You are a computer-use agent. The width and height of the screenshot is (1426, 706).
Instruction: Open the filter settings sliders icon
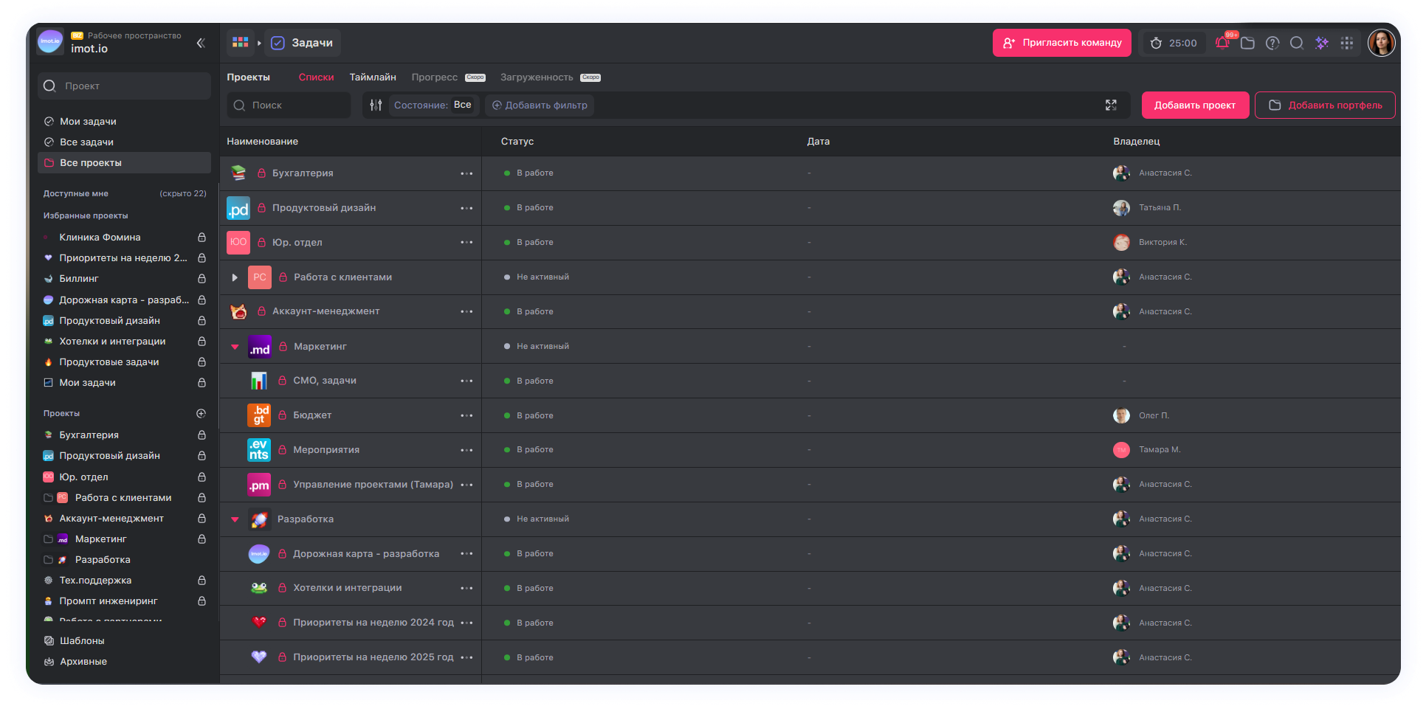[376, 105]
